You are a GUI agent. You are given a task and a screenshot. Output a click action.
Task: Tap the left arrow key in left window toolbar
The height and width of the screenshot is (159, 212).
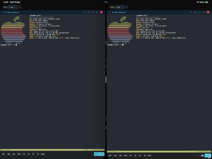33,154
